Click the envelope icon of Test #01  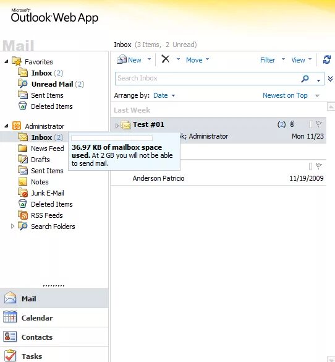coord(125,125)
